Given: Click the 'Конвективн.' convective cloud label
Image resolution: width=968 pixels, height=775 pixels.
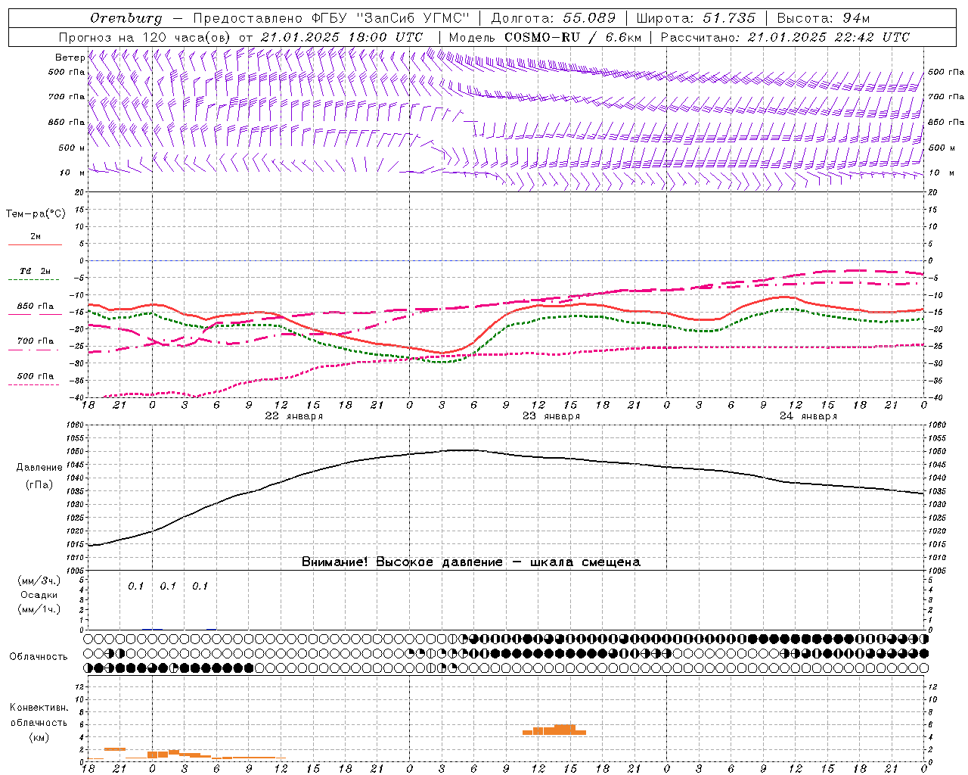Looking at the screenshot, I should (x=39, y=708).
